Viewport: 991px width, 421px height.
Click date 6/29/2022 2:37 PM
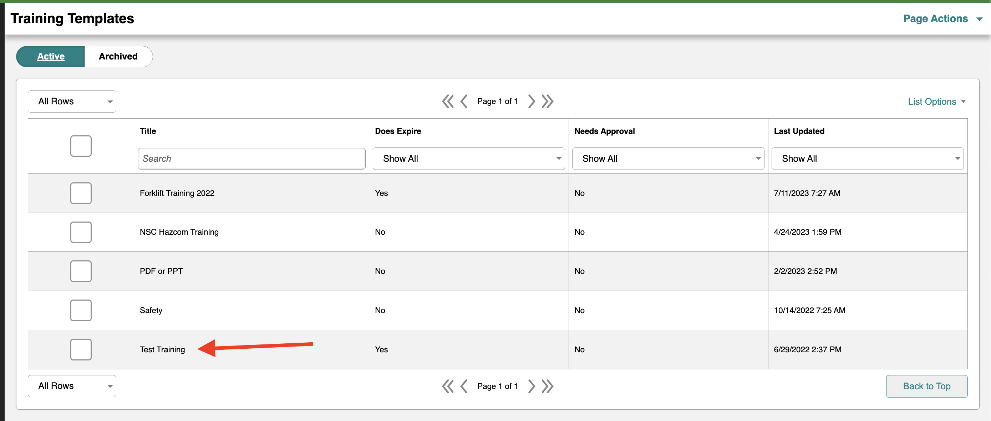(808, 349)
